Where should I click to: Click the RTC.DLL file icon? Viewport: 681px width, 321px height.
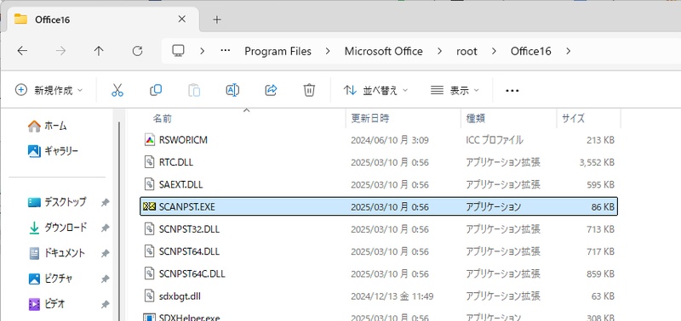pos(150,162)
